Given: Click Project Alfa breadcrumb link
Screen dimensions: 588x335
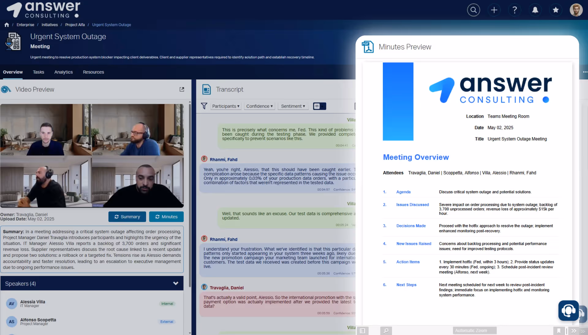Looking at the screenshot, I should point(75,25).
